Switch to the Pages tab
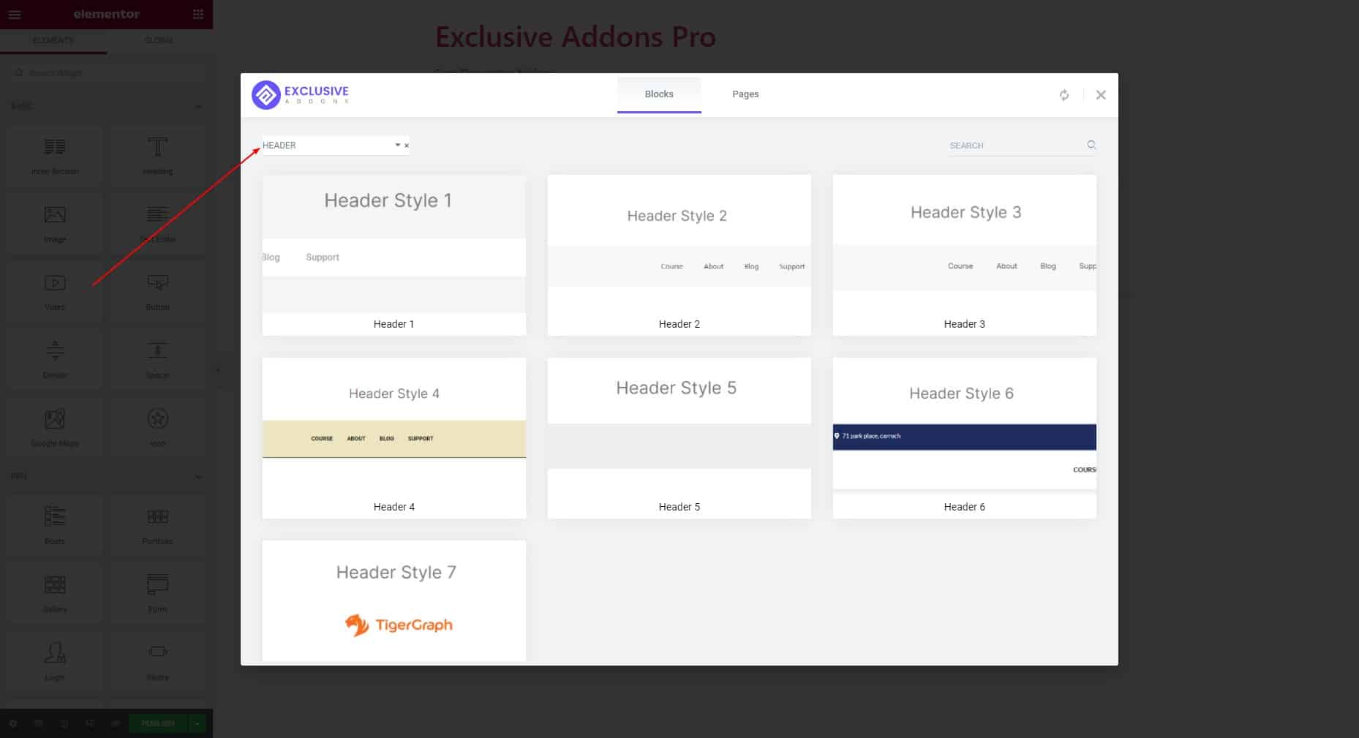 click(x=745, y=94)
